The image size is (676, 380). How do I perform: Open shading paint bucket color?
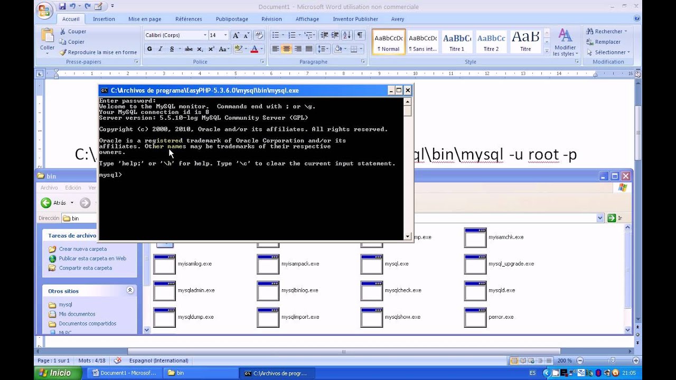pos(337,49)
